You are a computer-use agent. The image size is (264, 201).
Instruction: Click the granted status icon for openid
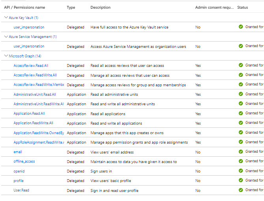coord(241,171)
